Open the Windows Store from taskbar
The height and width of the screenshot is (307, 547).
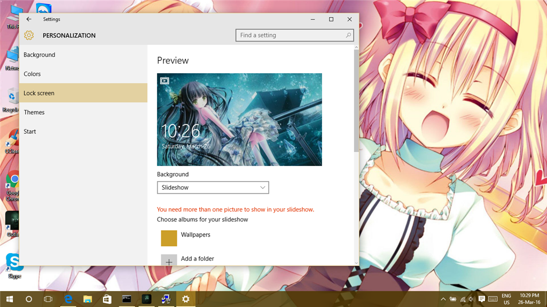coord(107,299)
